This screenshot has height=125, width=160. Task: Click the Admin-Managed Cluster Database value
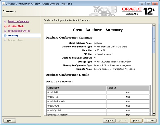click(x=111, y=47)
